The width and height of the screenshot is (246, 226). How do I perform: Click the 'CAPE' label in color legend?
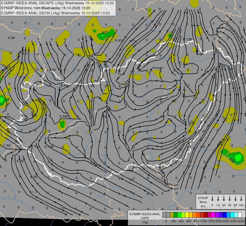tap(145, 218)
